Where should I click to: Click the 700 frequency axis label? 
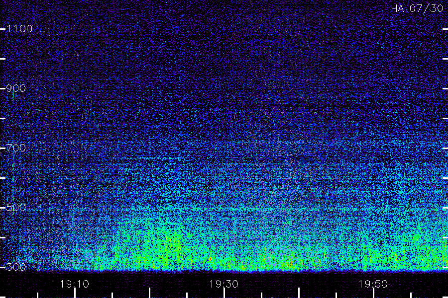coord(16,148)
